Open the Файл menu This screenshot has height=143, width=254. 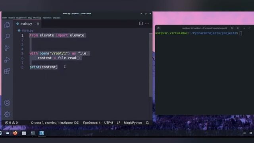coord(4,17)
